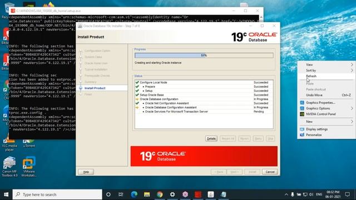Open Canon MF Toolbox 4.9 desktop shortcut
Screen dimensions: 356x200
[x=9, y=167]
